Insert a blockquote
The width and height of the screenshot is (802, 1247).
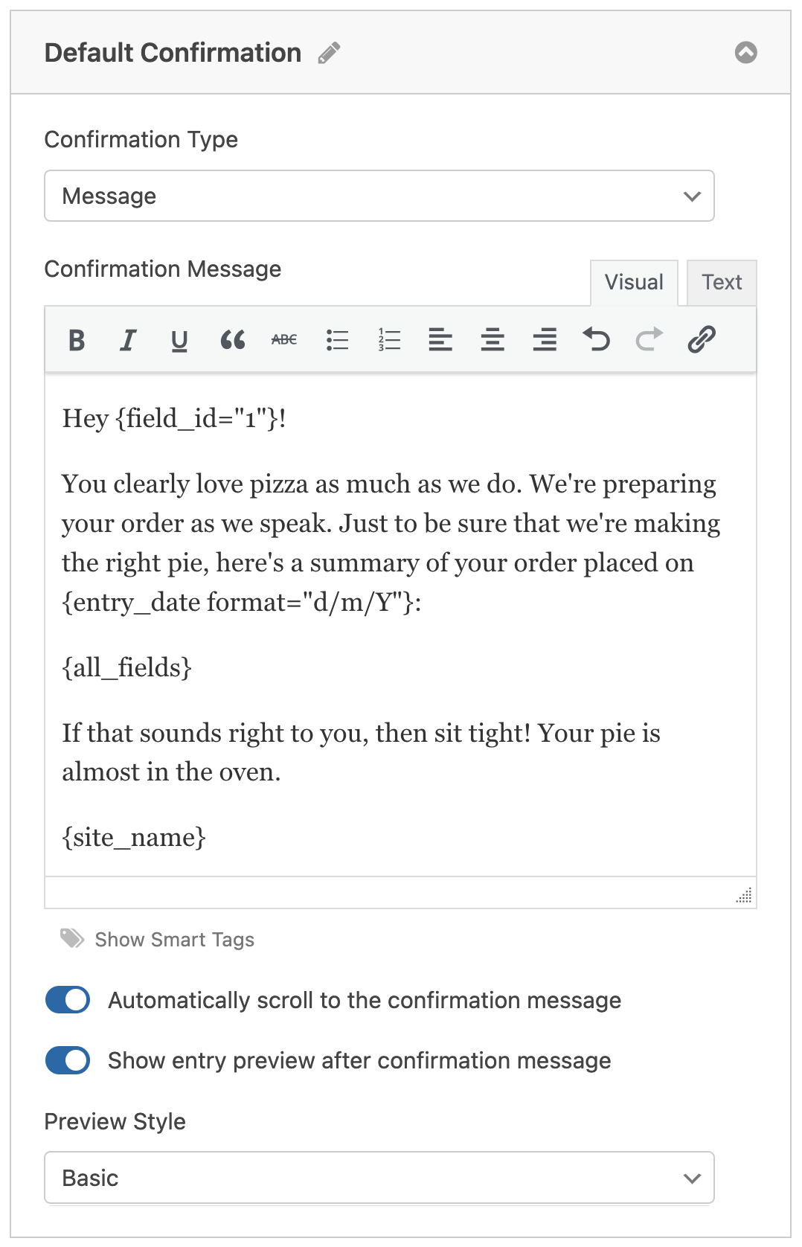(232, 340)
